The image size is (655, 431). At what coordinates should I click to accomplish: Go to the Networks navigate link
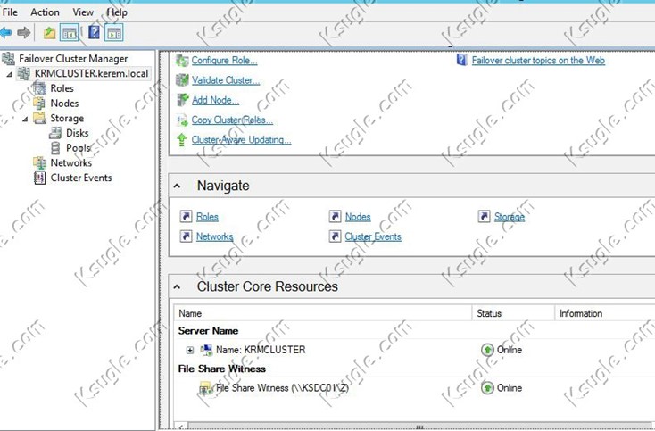(215, 236)
